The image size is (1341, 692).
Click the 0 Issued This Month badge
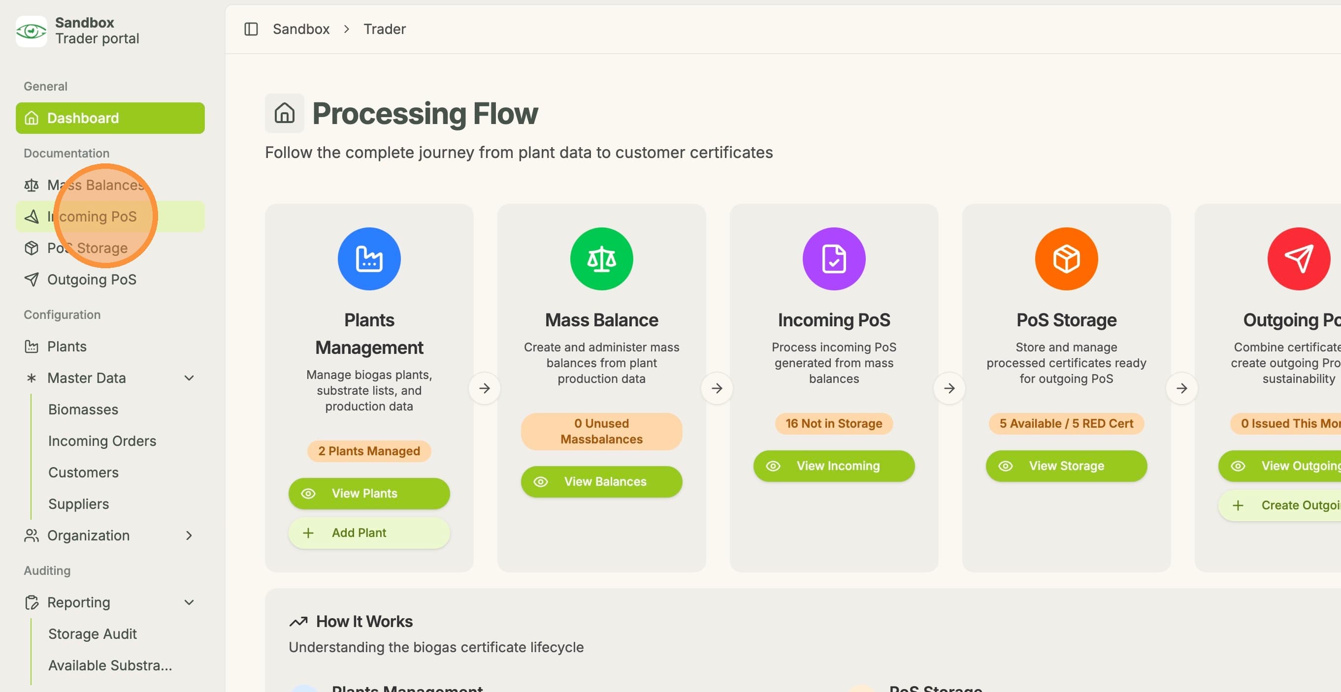(1286, 424)
